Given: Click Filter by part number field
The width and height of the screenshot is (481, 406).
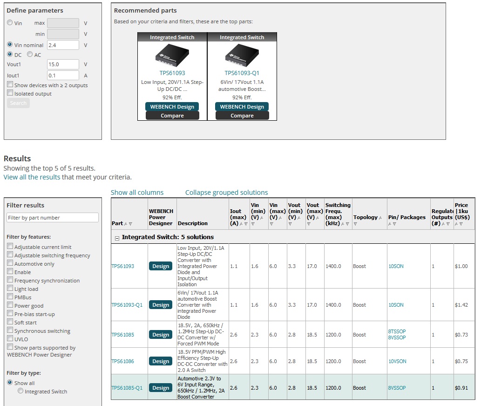Looking at the screenshot, I should 53,217.
